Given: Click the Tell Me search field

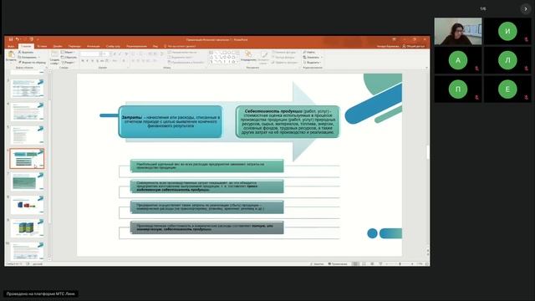Looking at the screenshot, I should [x=181, y=46].
